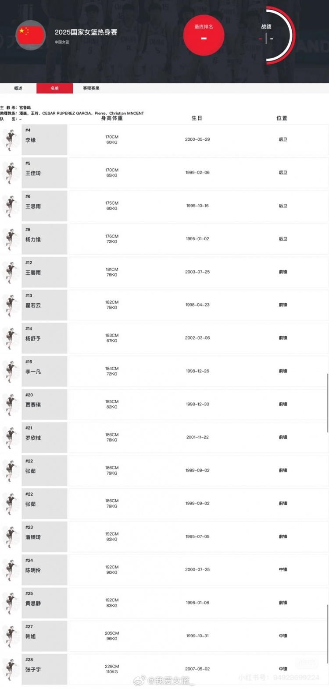Screen dimensions: 329x689
Task: Click the China flag icon
Action: point(31,35)
